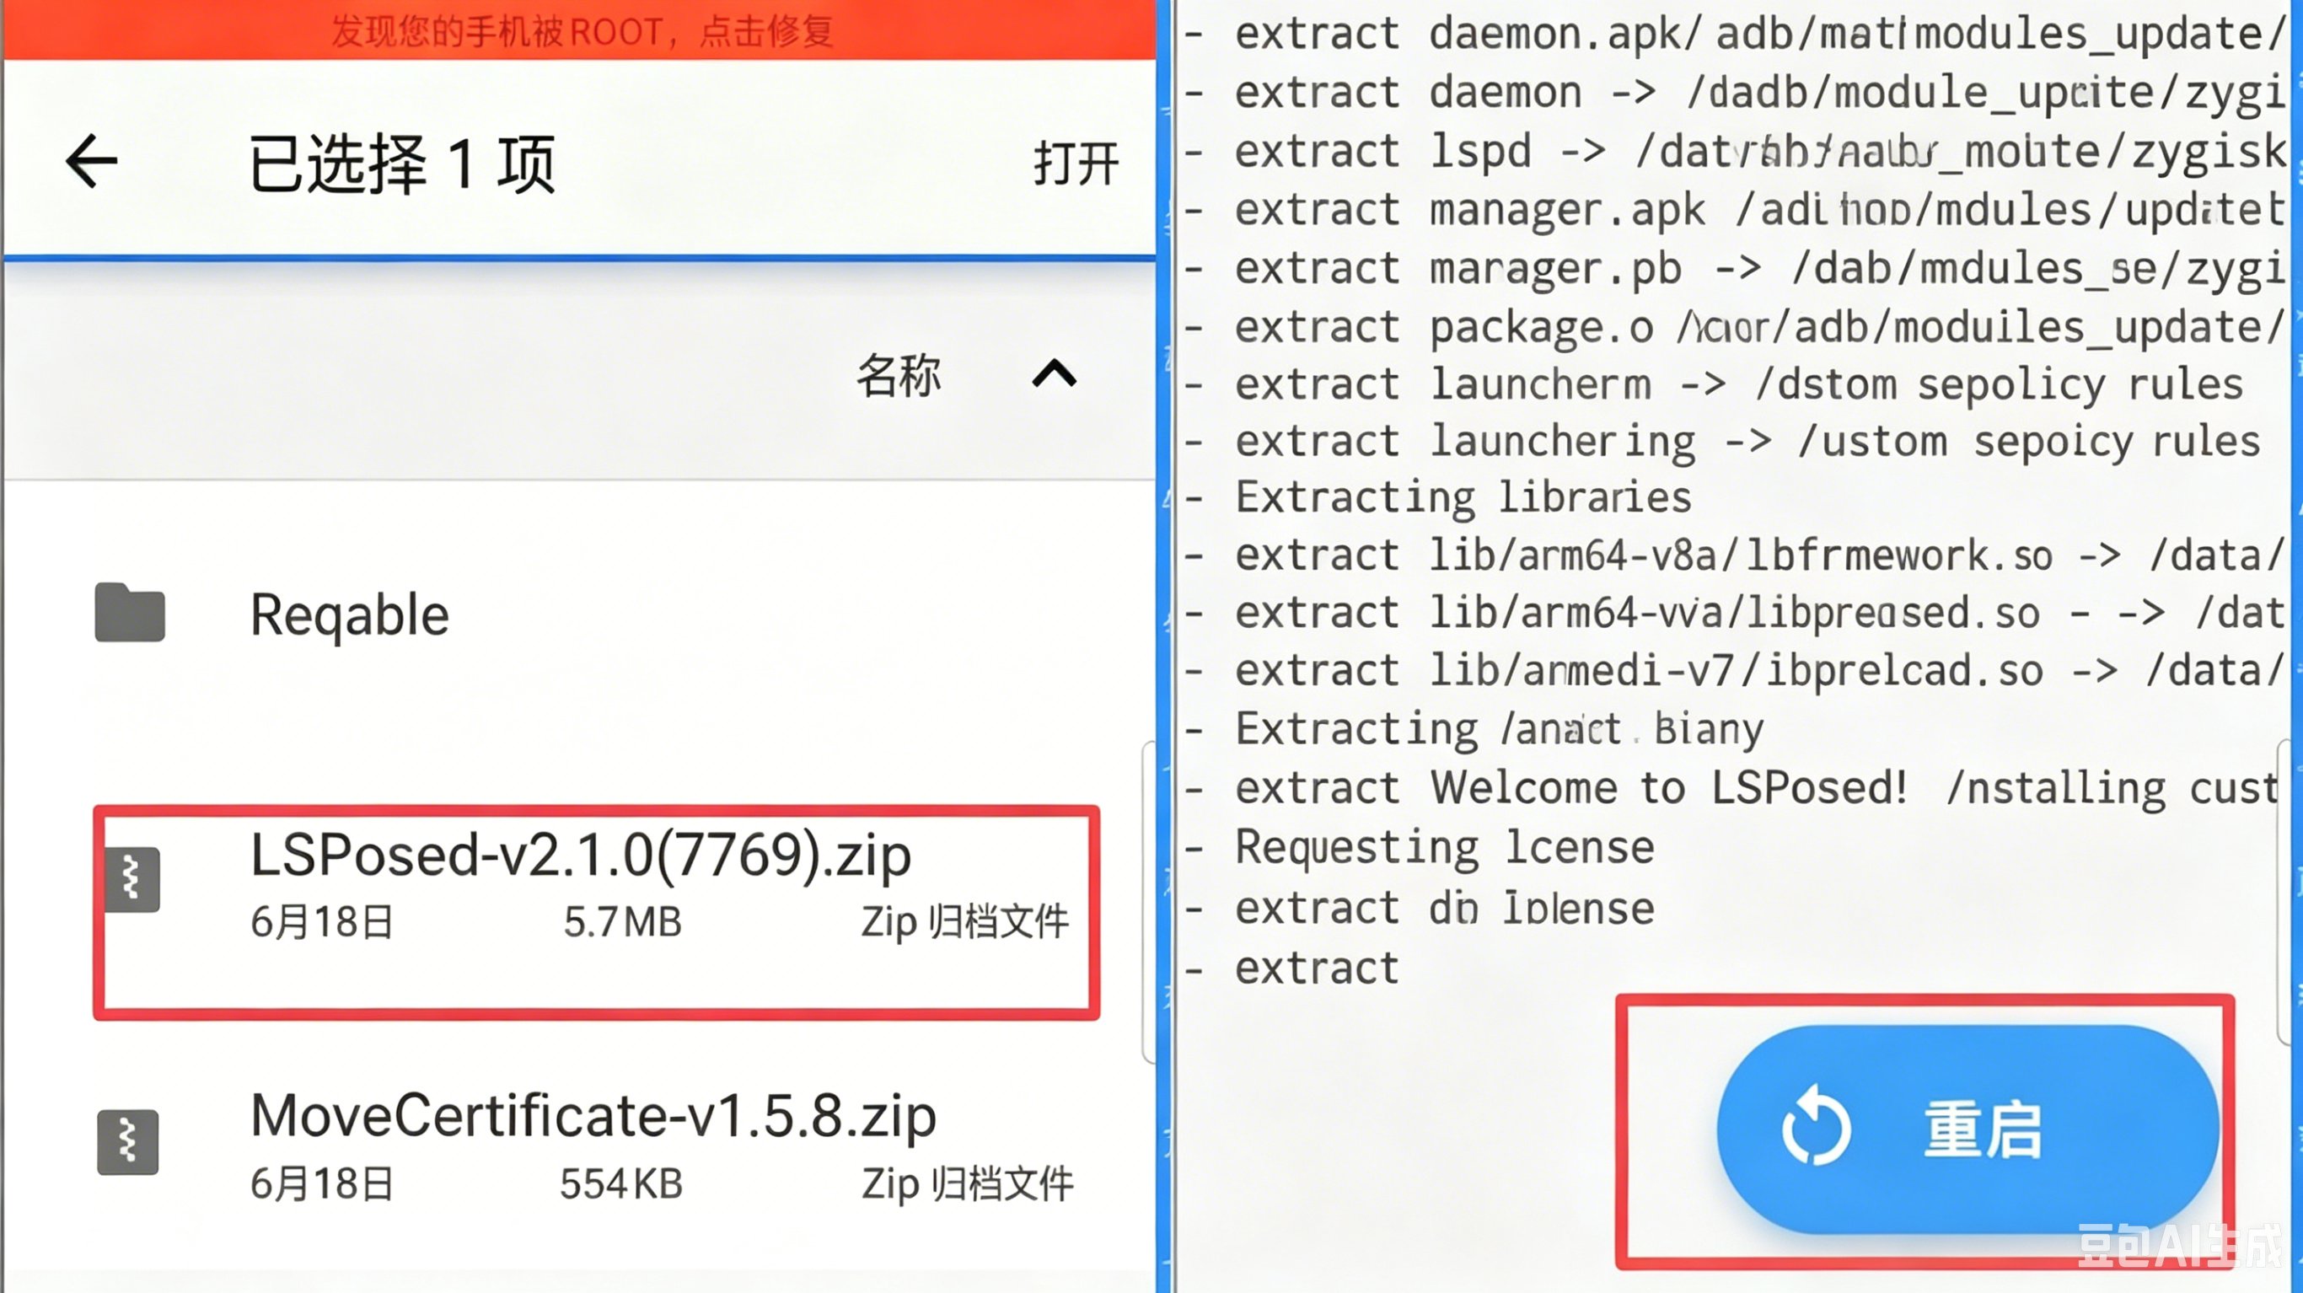The height and width of the screenshot is (1293, 2303).
Task: Tap the 'extract manager.apk' log line
Action: 1734,210
